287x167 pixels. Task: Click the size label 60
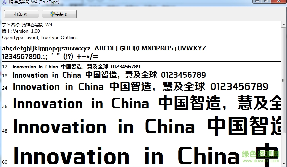pyautogui.click(x=5, y=162)
